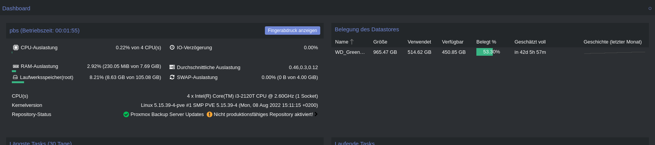Click the SWAP-Auslastung refresh icon
Screen dimensions: 655x145
tap(172, 77)
